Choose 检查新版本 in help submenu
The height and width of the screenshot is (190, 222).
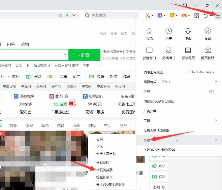tap(104, 177)
